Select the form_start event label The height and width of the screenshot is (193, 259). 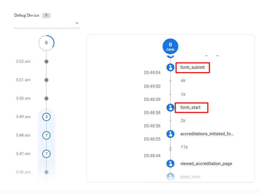pos(190,108)
